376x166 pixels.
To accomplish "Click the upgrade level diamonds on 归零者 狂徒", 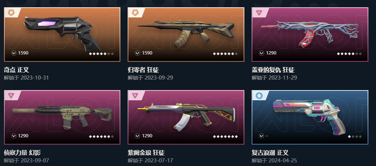I will click(x=225, y=54).
